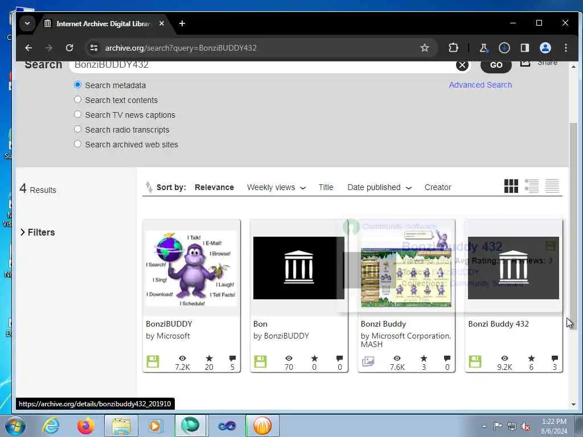The image size is (583, 437).
Task: Open the BonziBUDDY purple gorilla thumbnail
Action: 191,269
